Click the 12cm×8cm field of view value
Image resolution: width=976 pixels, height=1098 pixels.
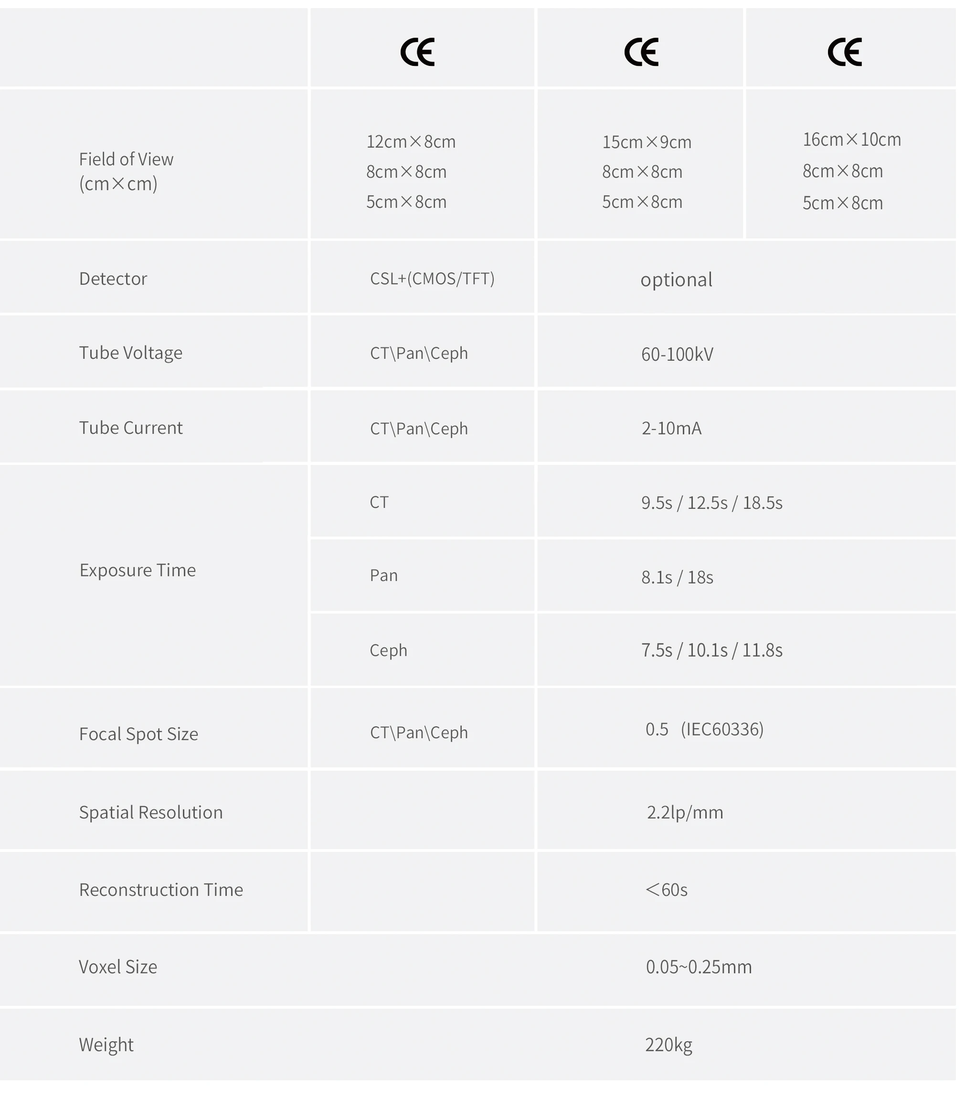pos(411,142)
